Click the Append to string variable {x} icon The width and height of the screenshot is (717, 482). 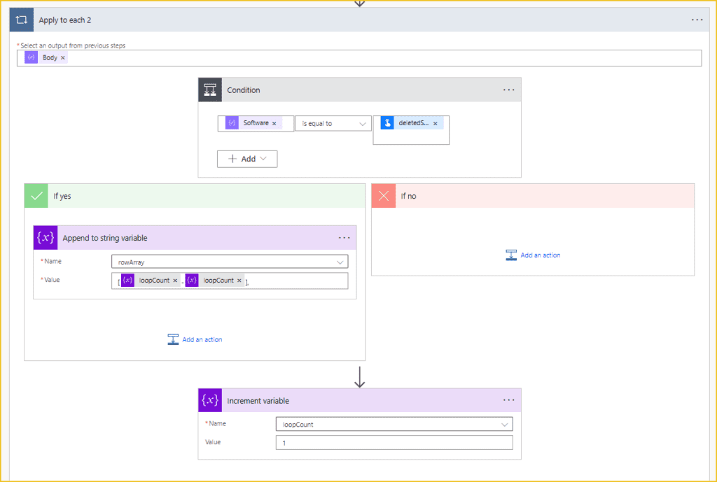click(45, 238)
